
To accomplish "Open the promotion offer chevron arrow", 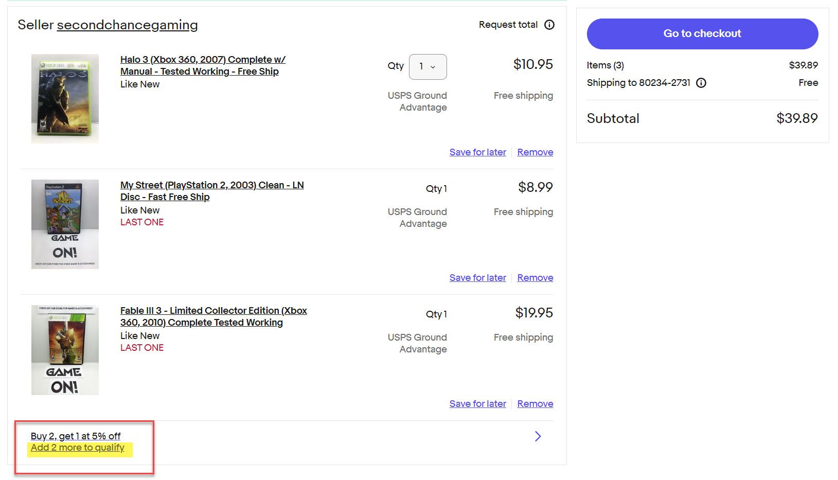I will [538, 436].
